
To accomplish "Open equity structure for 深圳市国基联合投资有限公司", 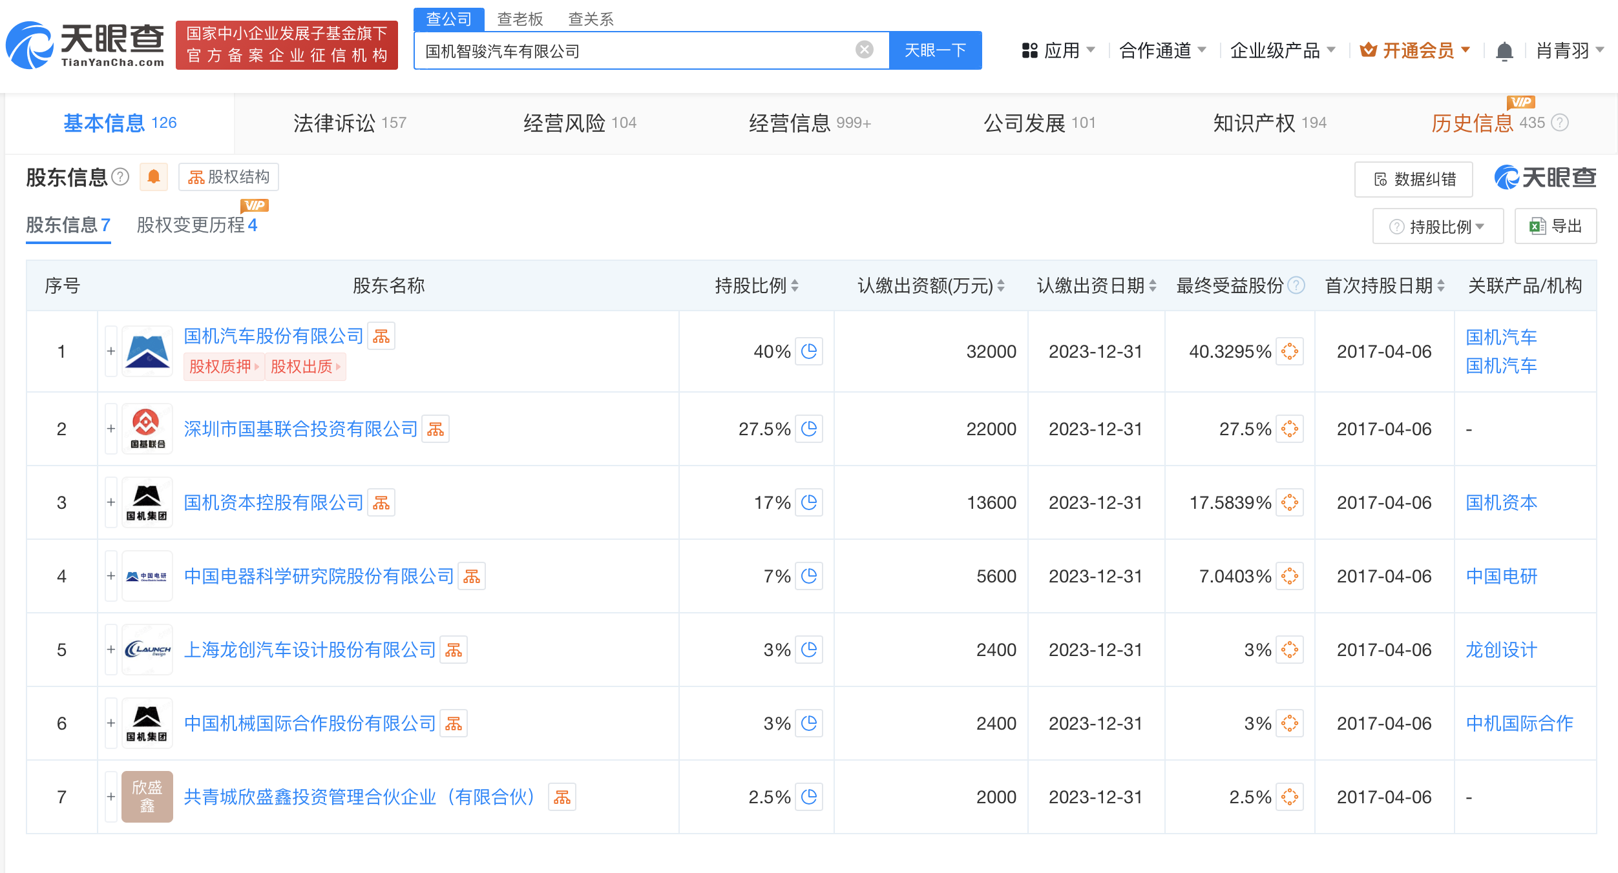I will tap(436, 429).
